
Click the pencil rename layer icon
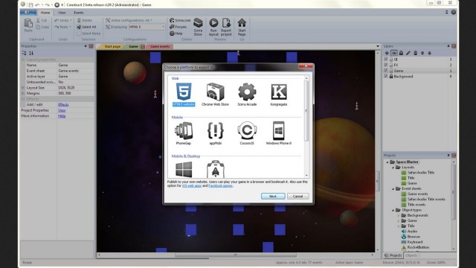tap(408, 53)
